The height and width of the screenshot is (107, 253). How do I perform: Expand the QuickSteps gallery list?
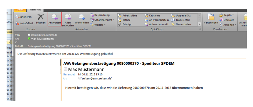pyautogui.click(x=199, y=24)
